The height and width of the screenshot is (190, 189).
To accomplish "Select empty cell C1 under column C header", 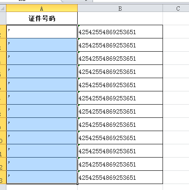I will 176,18.
